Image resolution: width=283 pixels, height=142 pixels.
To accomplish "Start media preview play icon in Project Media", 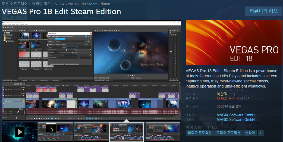I will pyautogui.click(x=34, y=31).
